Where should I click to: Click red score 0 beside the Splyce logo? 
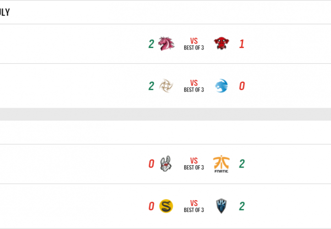click(x=151, y=207)
